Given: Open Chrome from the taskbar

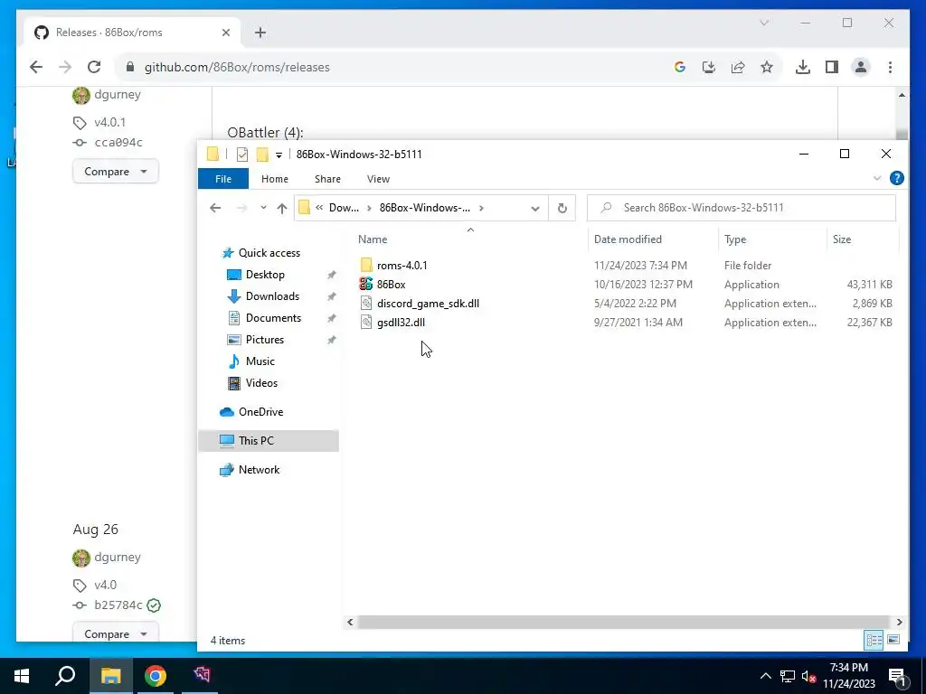Looking at the screenshot, I should [x=156, y=676].
